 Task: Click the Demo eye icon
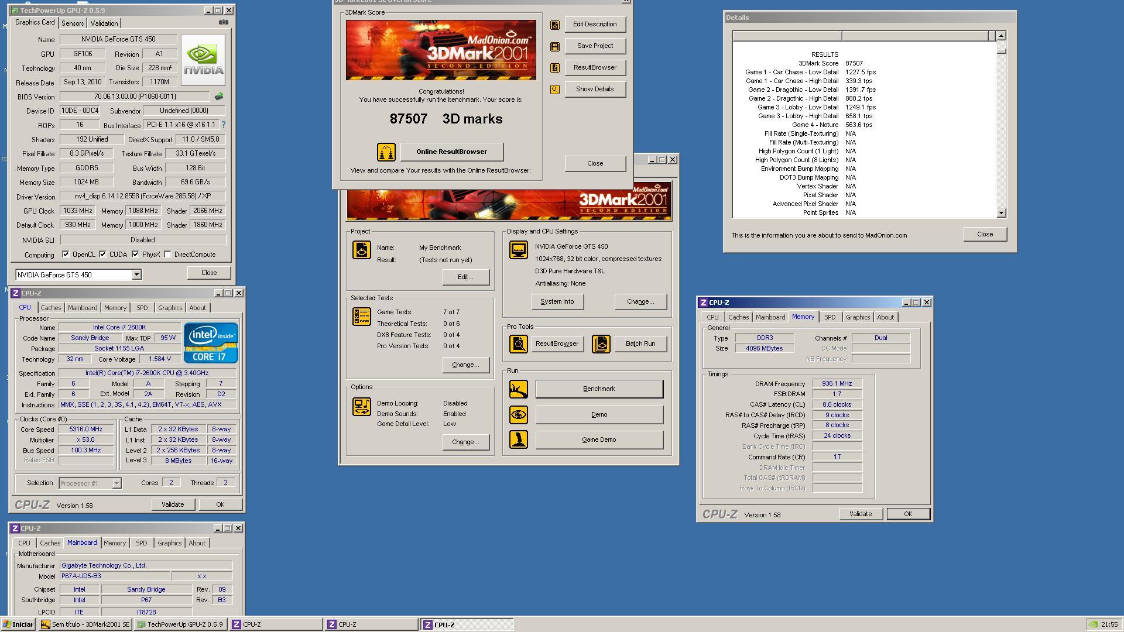[519, 415]
